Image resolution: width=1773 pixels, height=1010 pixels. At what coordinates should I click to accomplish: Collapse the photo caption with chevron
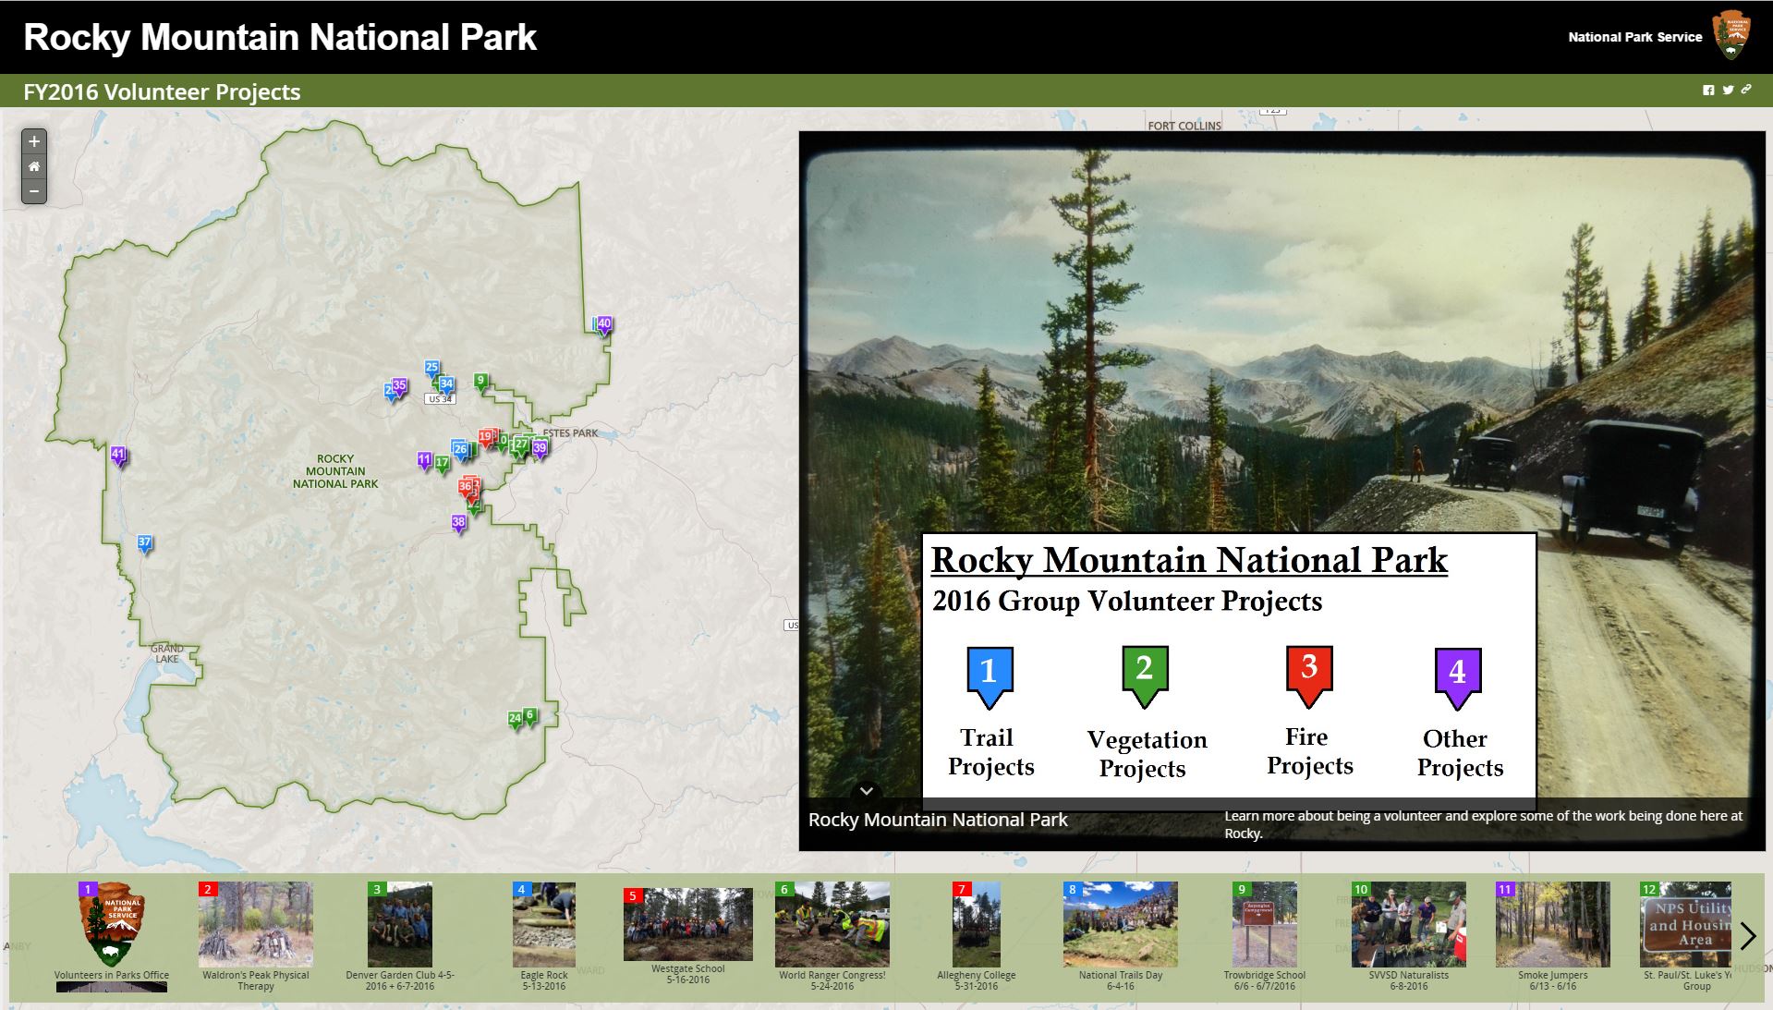[x=866, y=791]
